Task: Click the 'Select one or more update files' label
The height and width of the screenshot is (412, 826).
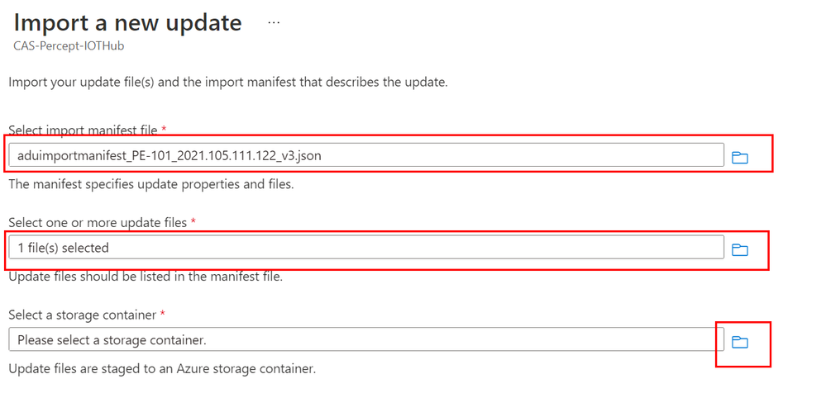Action: [x=98, y=223]
